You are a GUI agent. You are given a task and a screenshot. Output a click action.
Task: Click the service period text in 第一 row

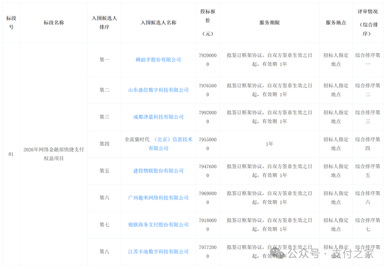point(270,60)
